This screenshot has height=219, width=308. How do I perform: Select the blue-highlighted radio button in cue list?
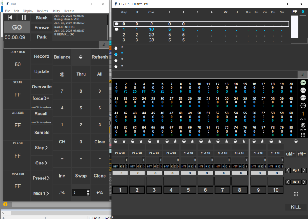116,55
